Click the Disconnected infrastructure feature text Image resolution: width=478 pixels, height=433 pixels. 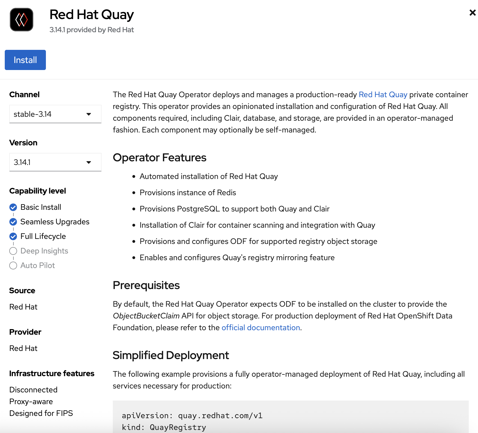(x=33, y=390)
